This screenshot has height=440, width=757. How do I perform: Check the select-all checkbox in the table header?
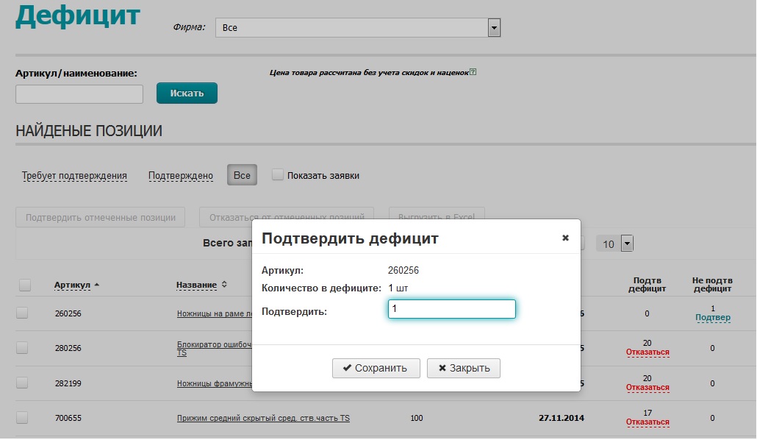(24, 285)
